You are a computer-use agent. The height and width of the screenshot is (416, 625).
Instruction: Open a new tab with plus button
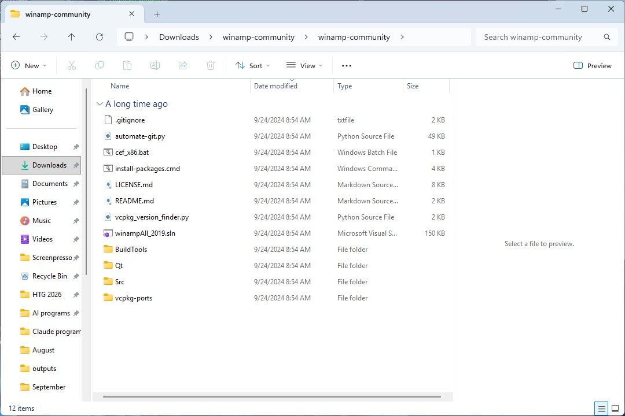157,14
